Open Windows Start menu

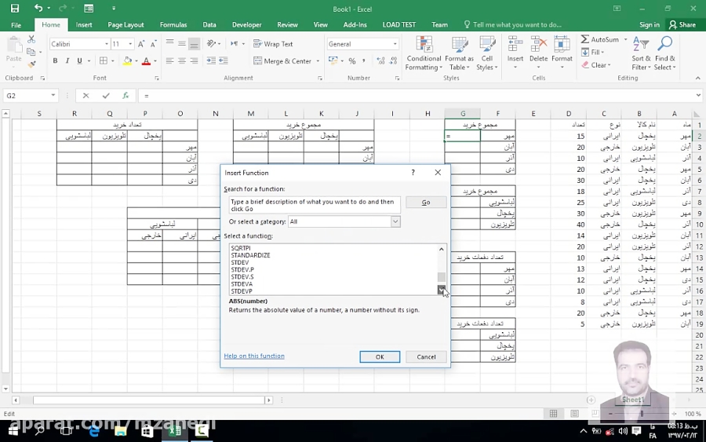coord(13,431)
